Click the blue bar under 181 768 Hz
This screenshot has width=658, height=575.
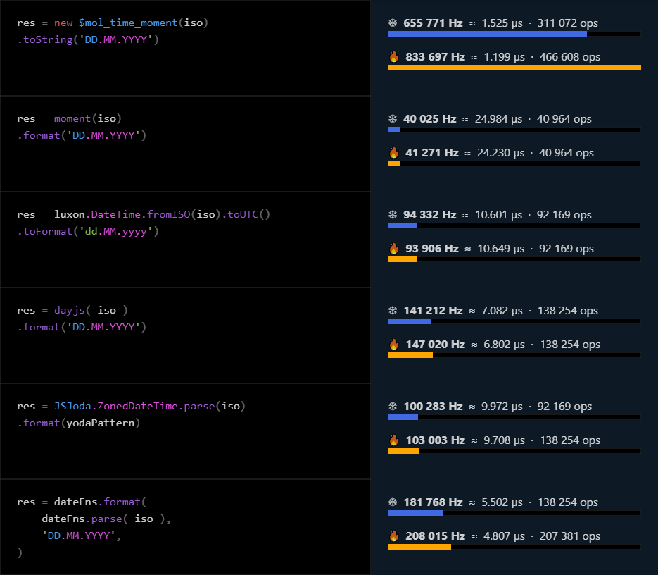pos(415,513)
